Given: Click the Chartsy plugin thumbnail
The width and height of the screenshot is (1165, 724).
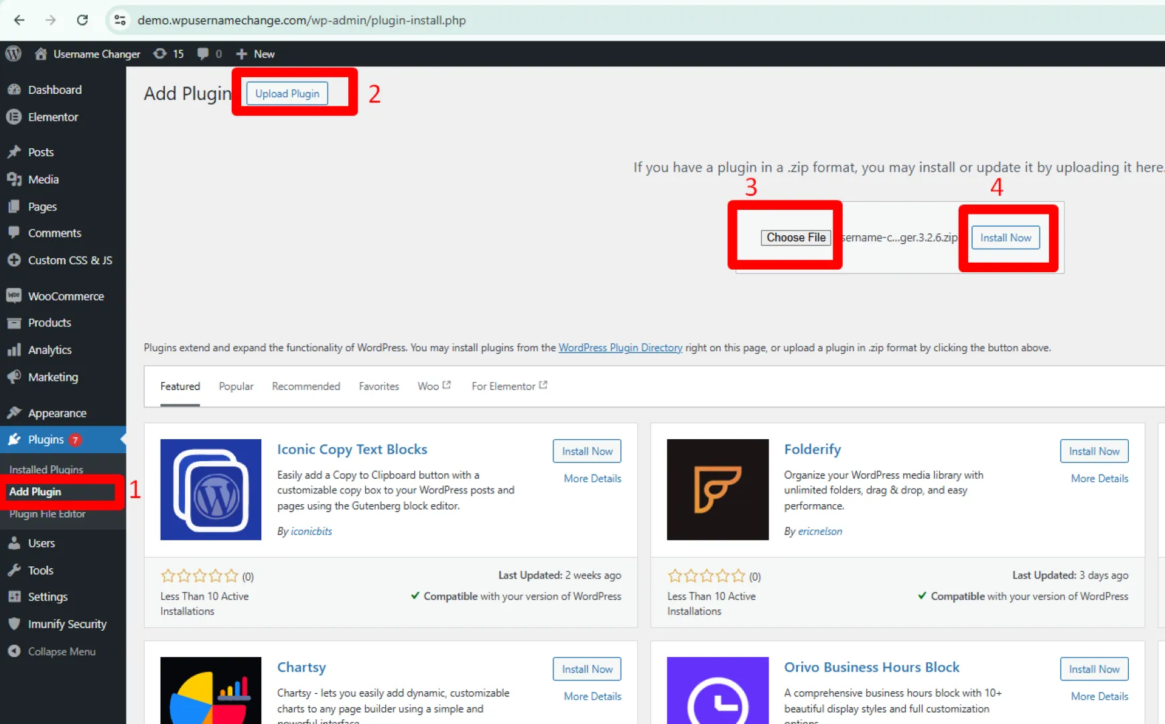Looking at the screenshot, I should click(211, 690).
